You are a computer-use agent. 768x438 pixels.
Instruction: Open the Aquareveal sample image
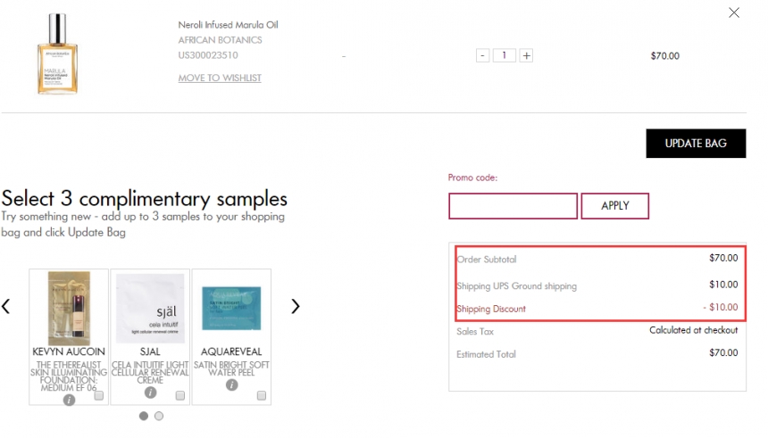click(x=231, y=309)
